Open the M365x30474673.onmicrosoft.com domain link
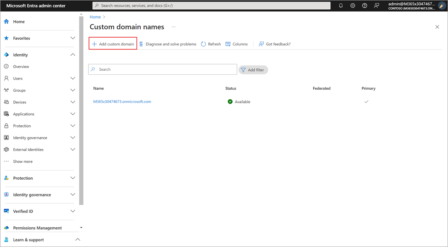Screen dimensions: 448x247 coord(122,102)
